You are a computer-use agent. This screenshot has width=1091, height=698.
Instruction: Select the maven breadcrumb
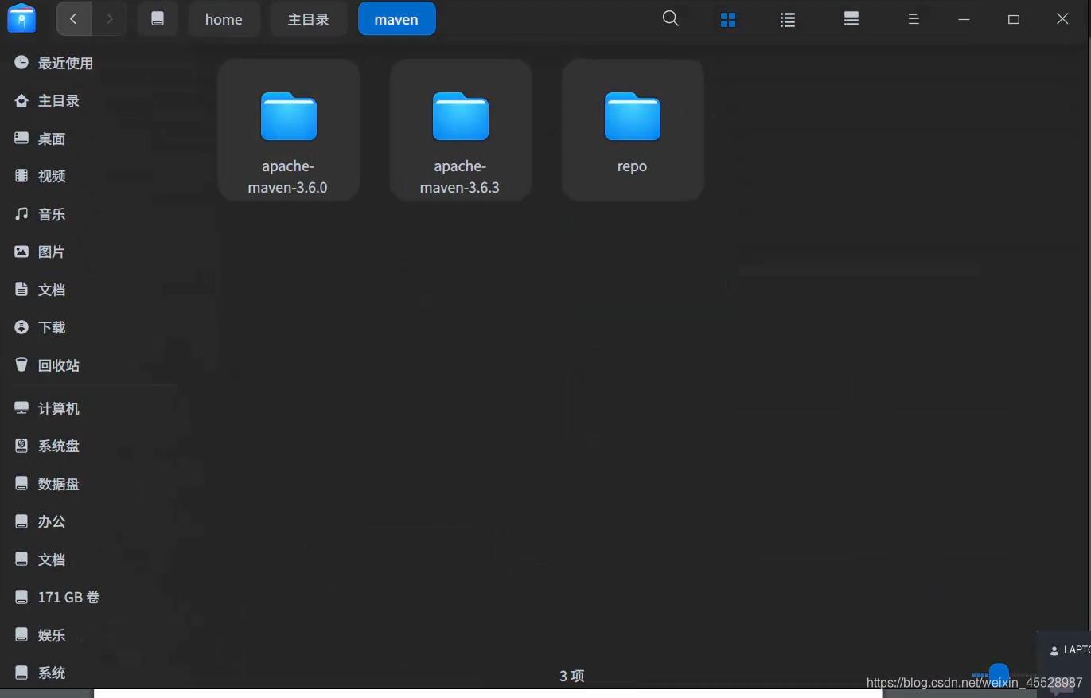(396, 19)
